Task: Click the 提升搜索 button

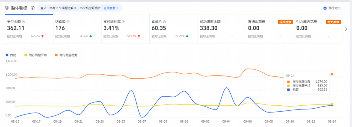Action: pos(285,22)
